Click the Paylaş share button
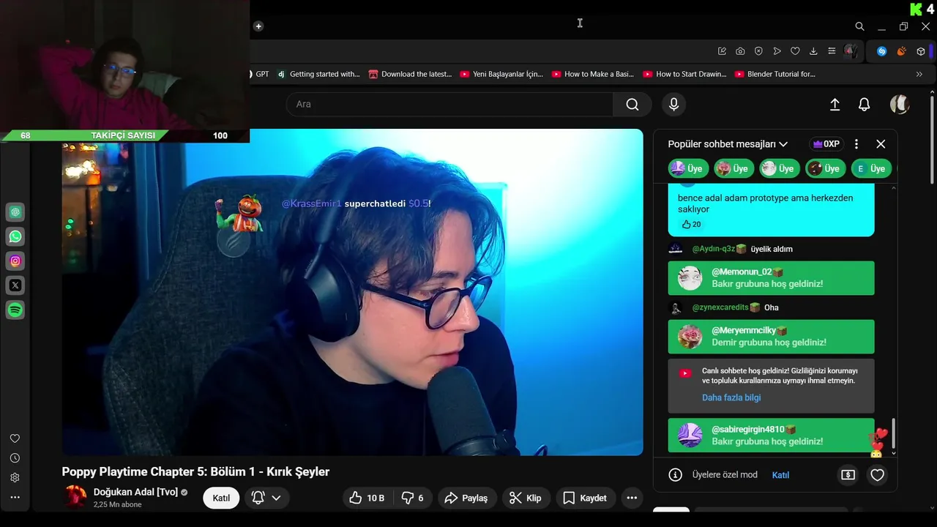Viewport: 937px width, 527px height. click(x=467, y=498)
